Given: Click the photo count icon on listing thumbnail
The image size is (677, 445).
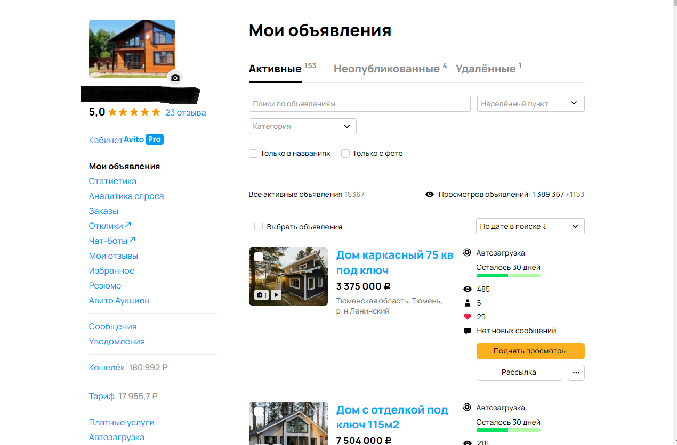Looking at the screenshot, I should (x=261, y=294).
